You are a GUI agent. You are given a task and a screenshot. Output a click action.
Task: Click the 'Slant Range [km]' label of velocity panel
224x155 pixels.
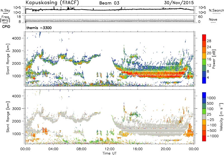click(8, 117)
